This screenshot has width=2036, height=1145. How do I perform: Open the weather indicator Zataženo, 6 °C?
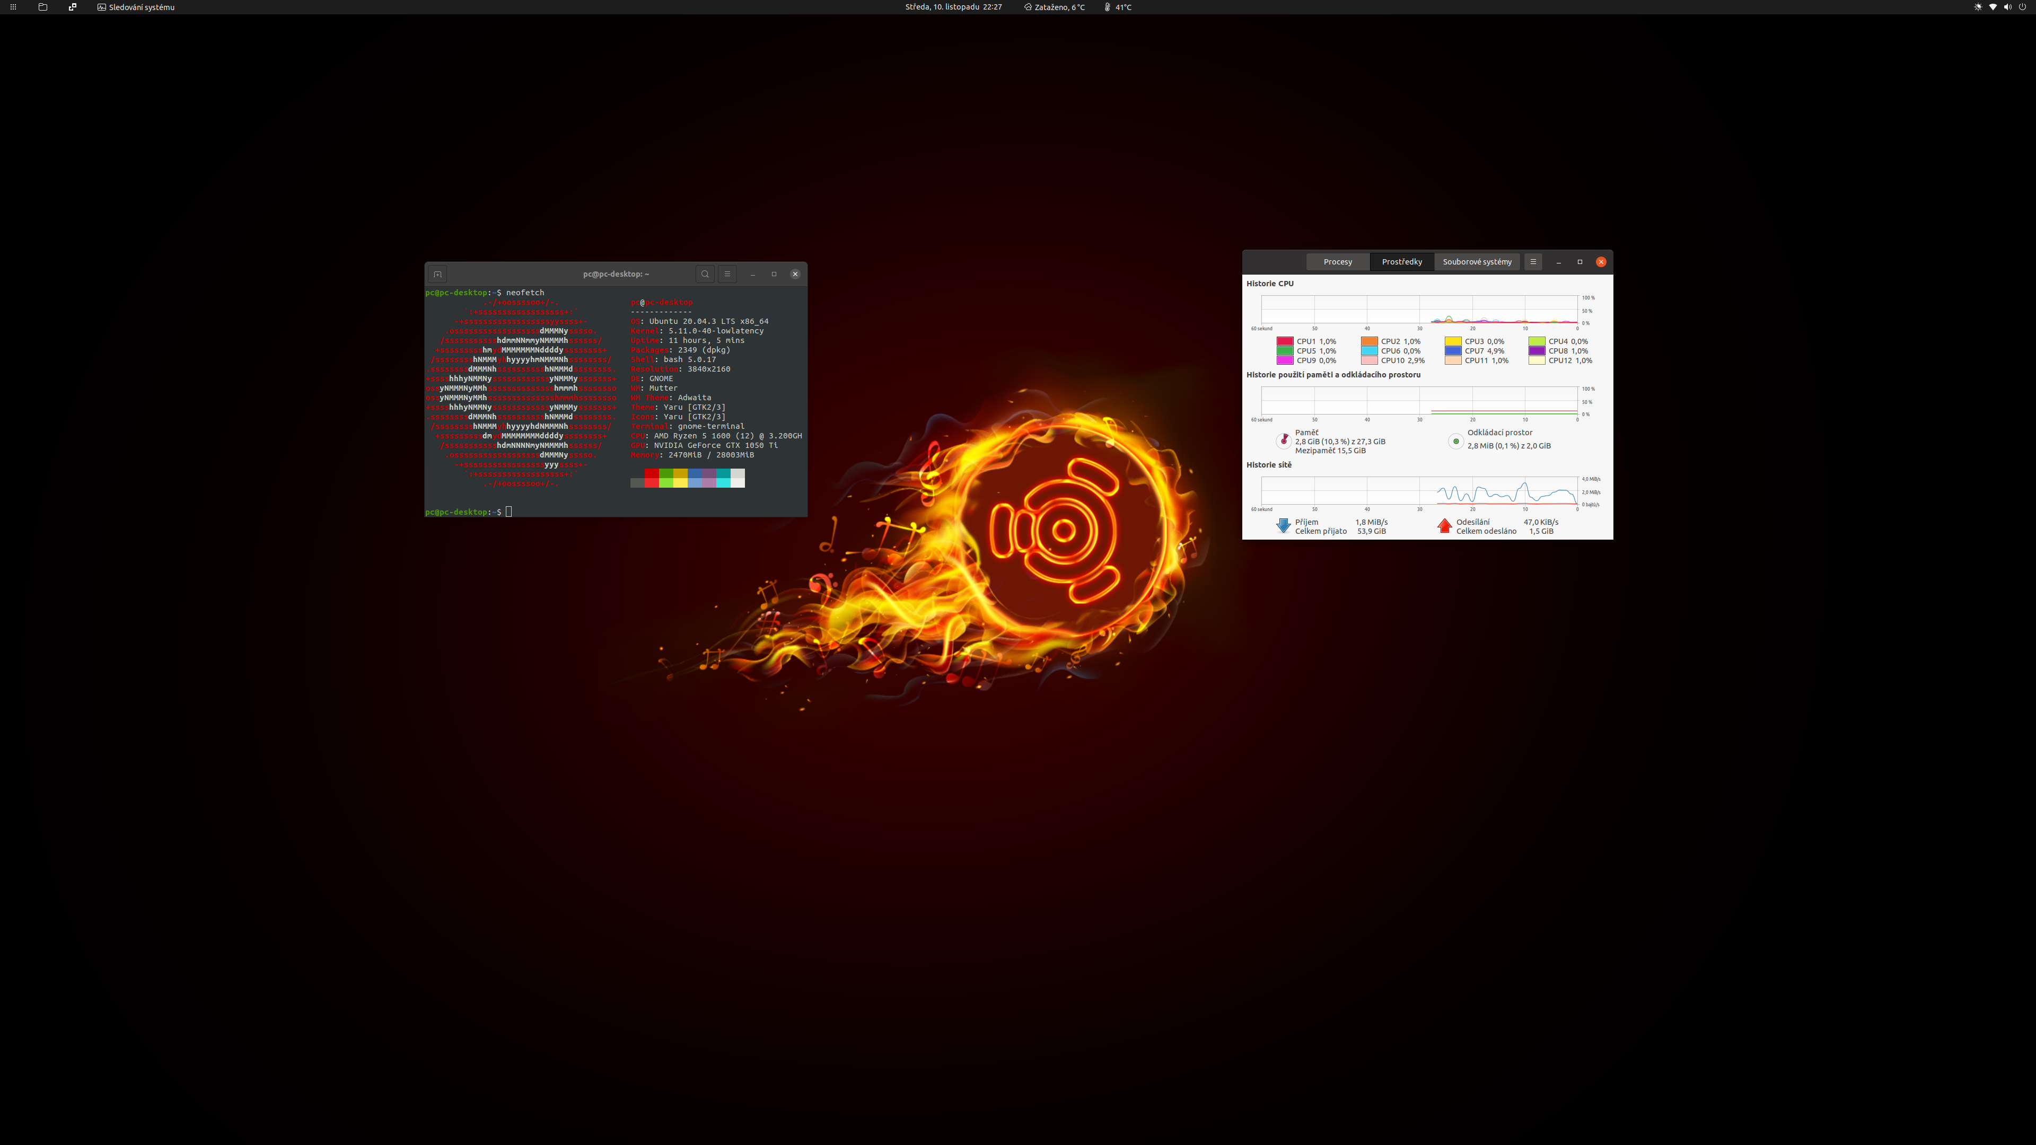point(1055,7)
